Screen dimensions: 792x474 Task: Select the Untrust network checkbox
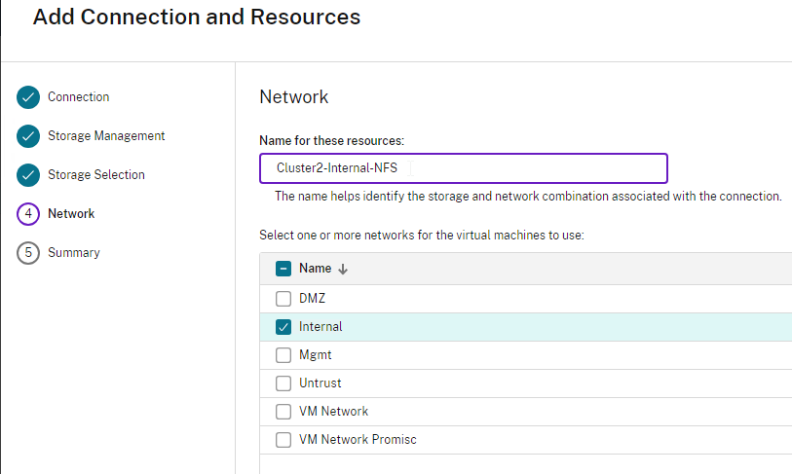pos(283,383)
